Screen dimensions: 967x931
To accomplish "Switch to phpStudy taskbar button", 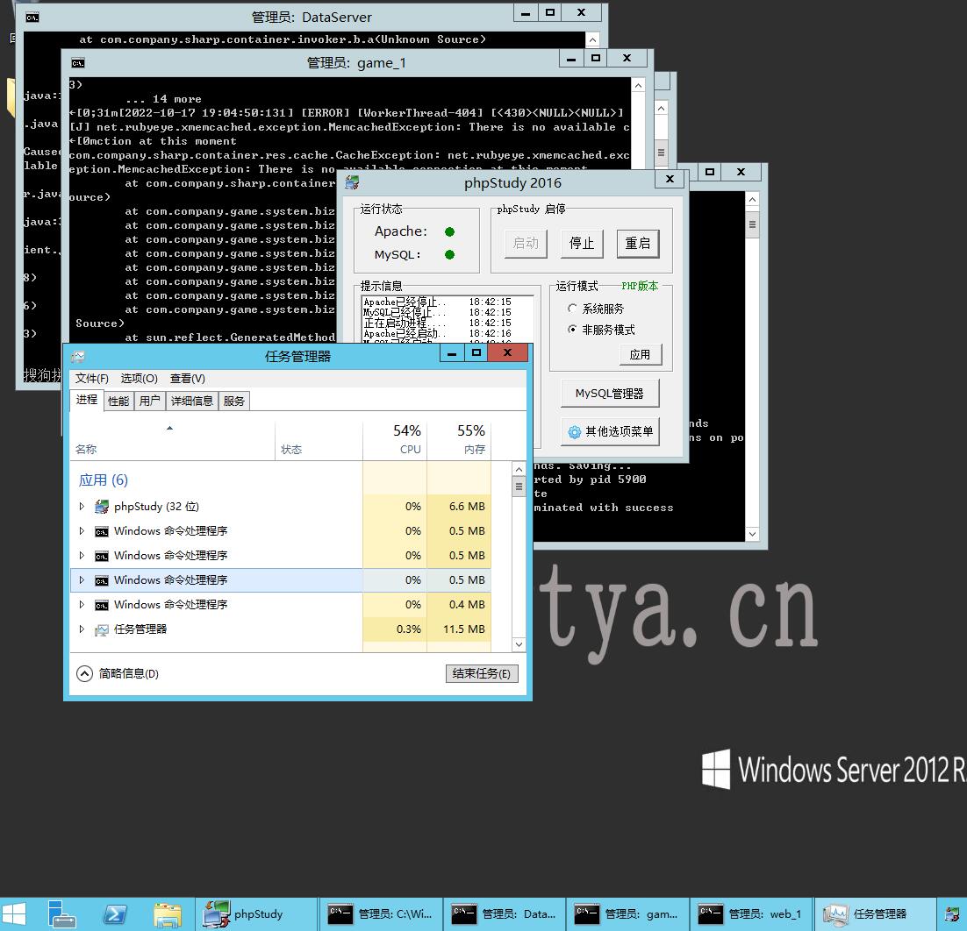I will pos(256,914).
